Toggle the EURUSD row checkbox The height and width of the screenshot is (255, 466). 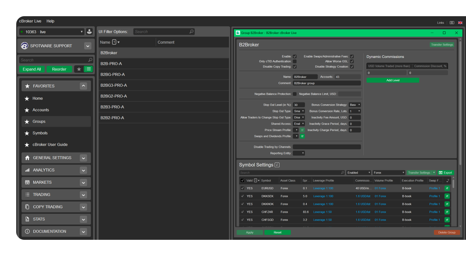[242, 188]
